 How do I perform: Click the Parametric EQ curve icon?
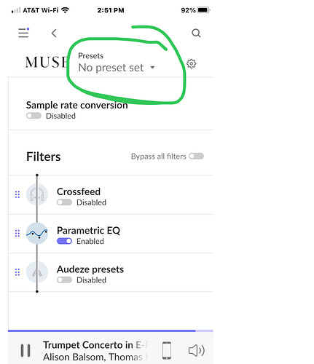pyautogui.click(x=37, y=233)
